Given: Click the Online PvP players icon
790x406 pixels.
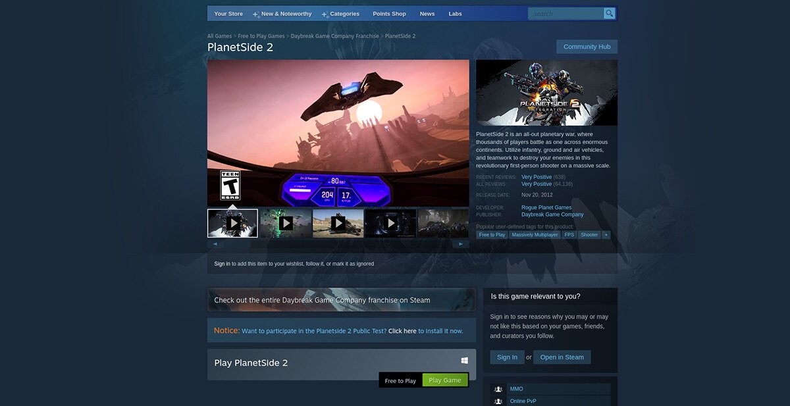Looking at the screenshot, I should (x=498, y=401).
